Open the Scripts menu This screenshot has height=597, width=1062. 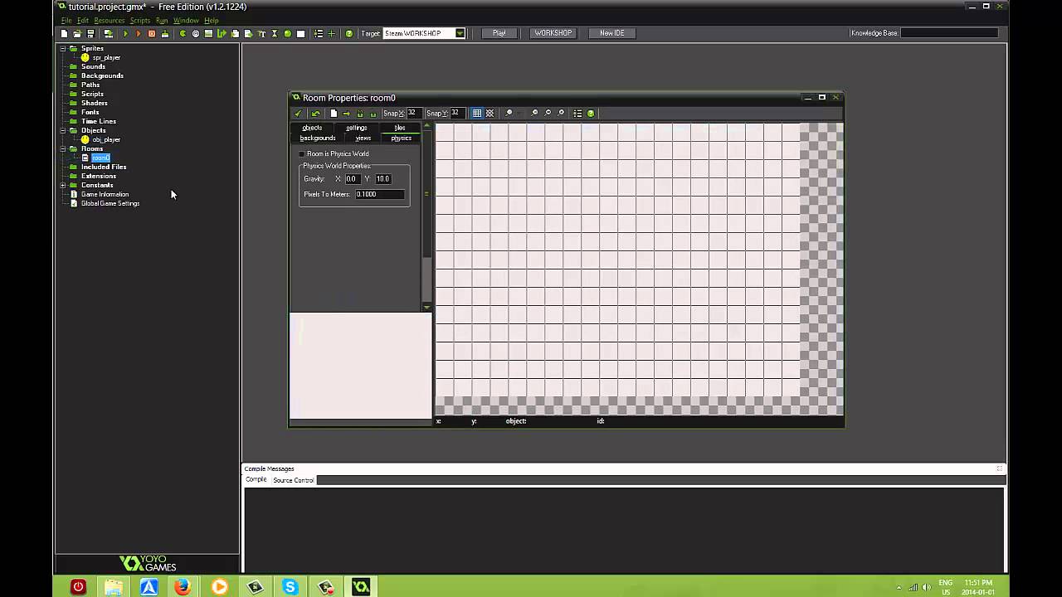(139, 20)
